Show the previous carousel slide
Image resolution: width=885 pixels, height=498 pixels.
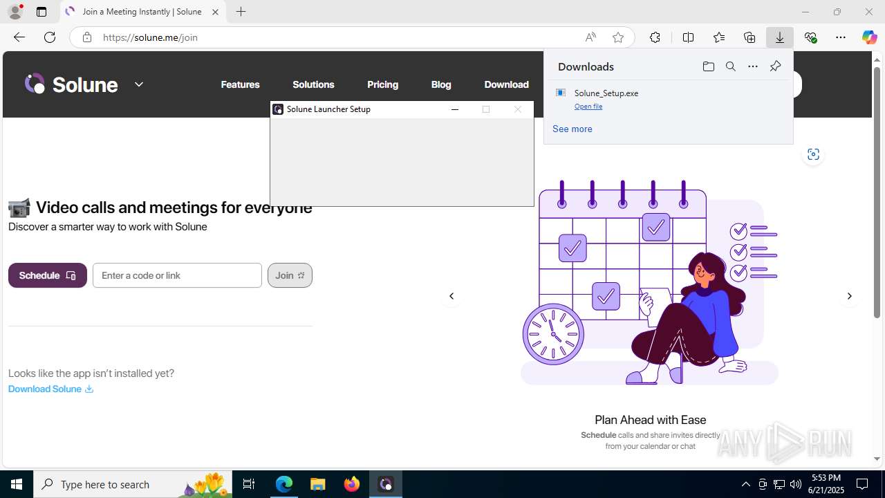451,296
